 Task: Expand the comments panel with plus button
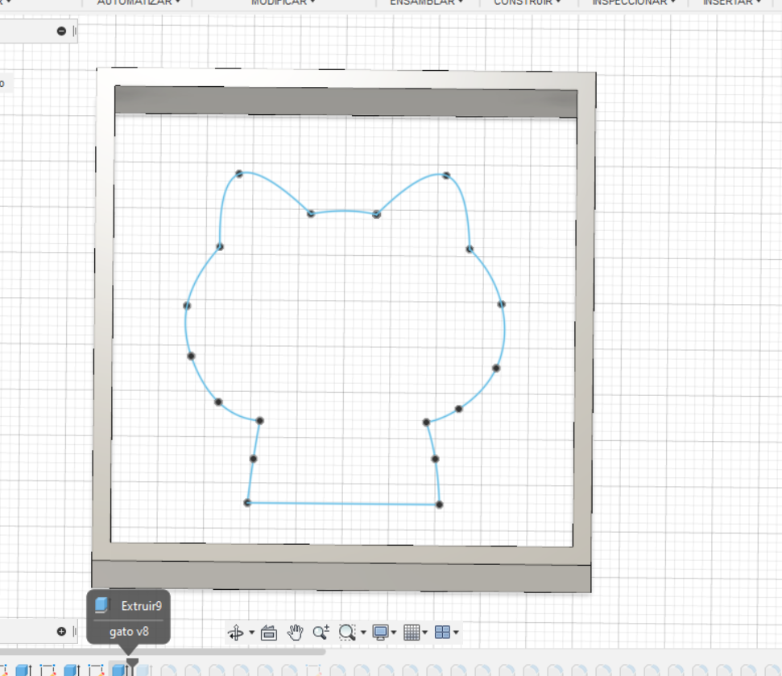(61, 632)
